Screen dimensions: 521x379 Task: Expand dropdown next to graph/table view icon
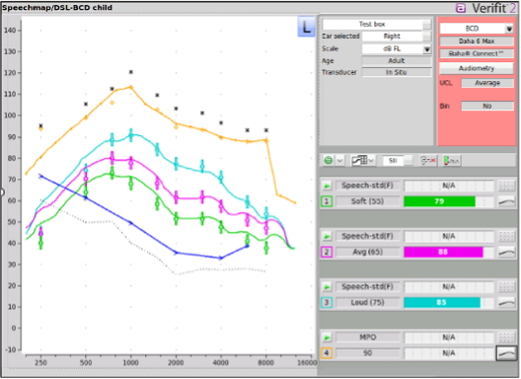[x=371, y=161]
